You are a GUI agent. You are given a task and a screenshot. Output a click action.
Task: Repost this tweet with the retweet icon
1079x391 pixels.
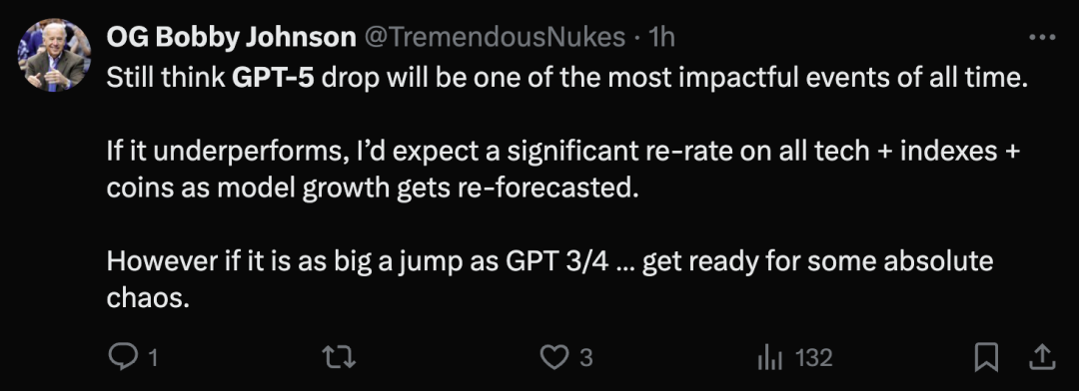click(339, 357)
